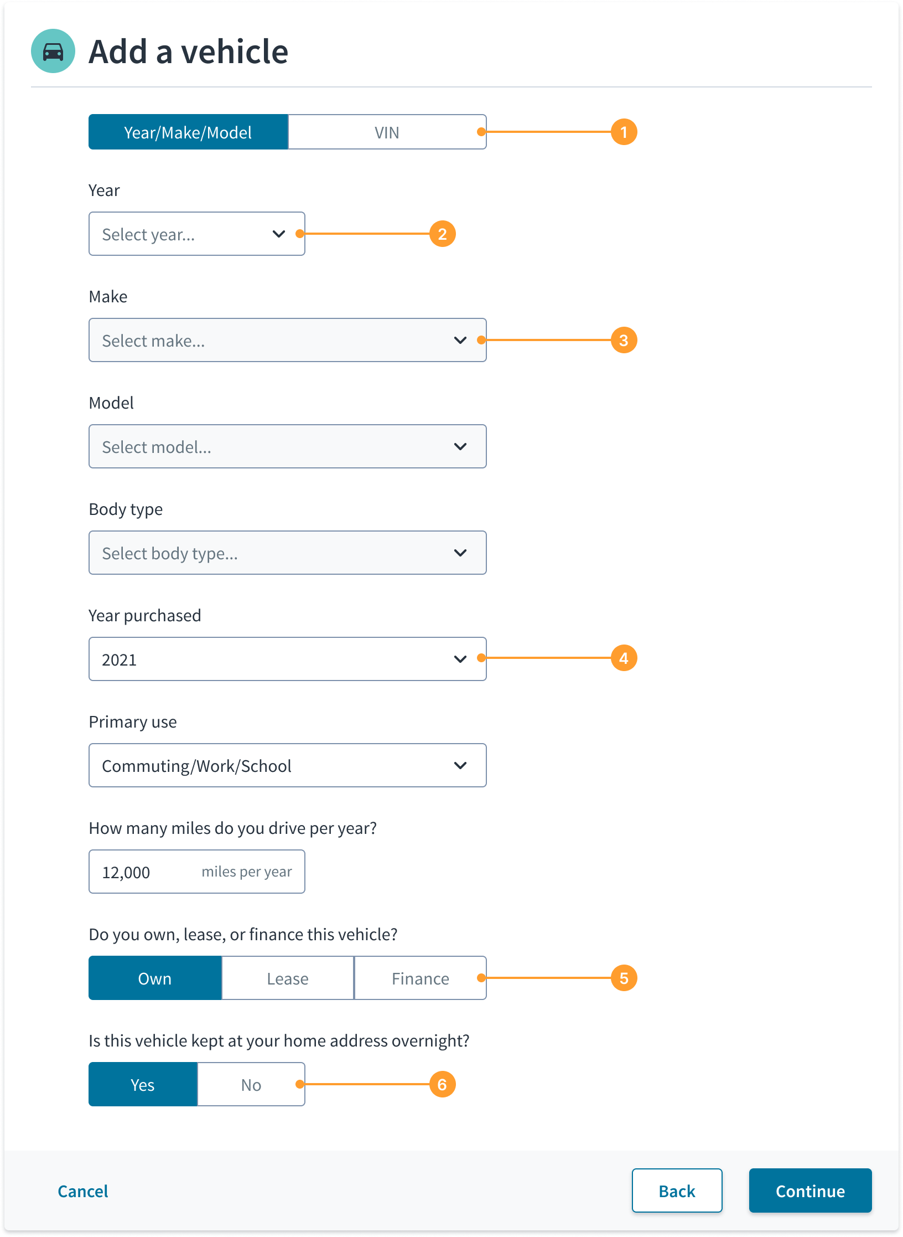The width and height of the screenshot is (903, 1237).
Task: Click the teal car icon beside the title
Action: (53, 51)
